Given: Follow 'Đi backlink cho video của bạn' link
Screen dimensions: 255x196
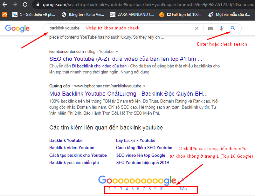Looking at the screenshot, I should pos(99,66).
